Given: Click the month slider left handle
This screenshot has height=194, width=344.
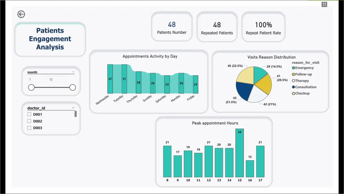Looking at the screenshot, I should (x=31, y=88).
